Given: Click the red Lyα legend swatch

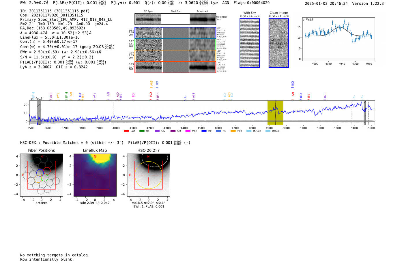Looking at the screenshot, I should pyautogui.click(x=126, y=131).
